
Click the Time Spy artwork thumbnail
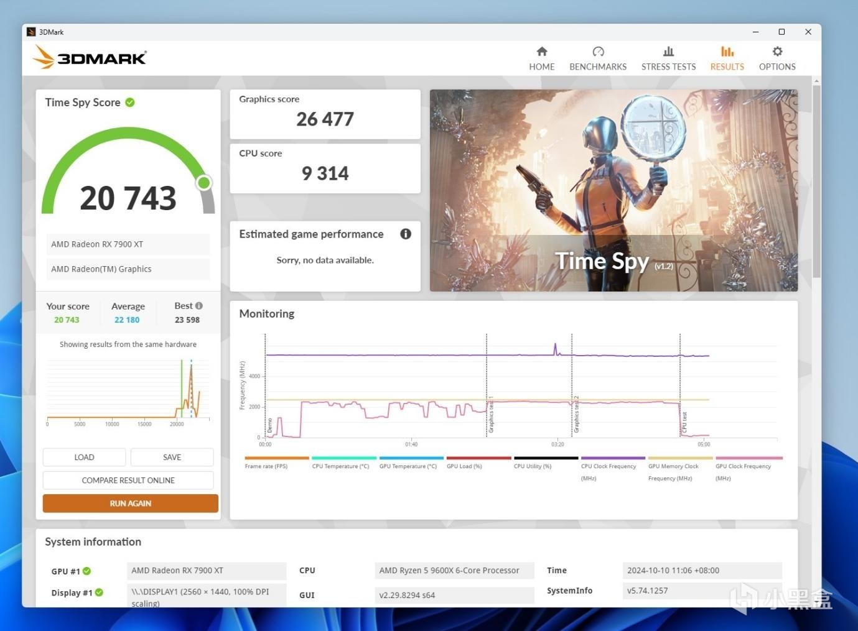click(x=613, y=190)
